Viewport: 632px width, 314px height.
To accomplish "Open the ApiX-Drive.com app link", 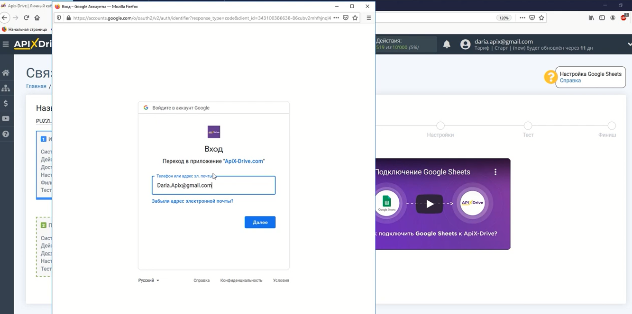I will [244, 161].
